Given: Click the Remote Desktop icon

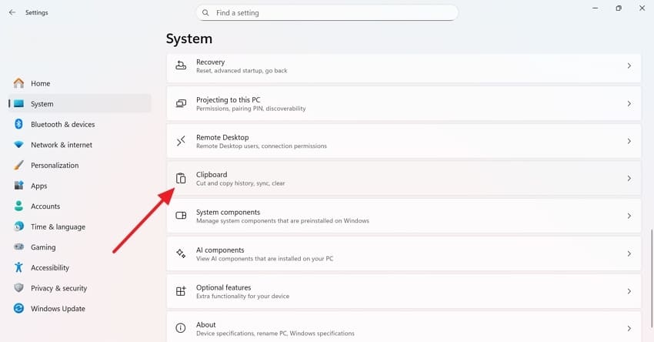Looking at the screenshot, I should tap(181, 141).
